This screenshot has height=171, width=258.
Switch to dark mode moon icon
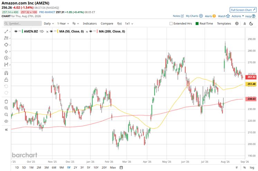(251, 24)
